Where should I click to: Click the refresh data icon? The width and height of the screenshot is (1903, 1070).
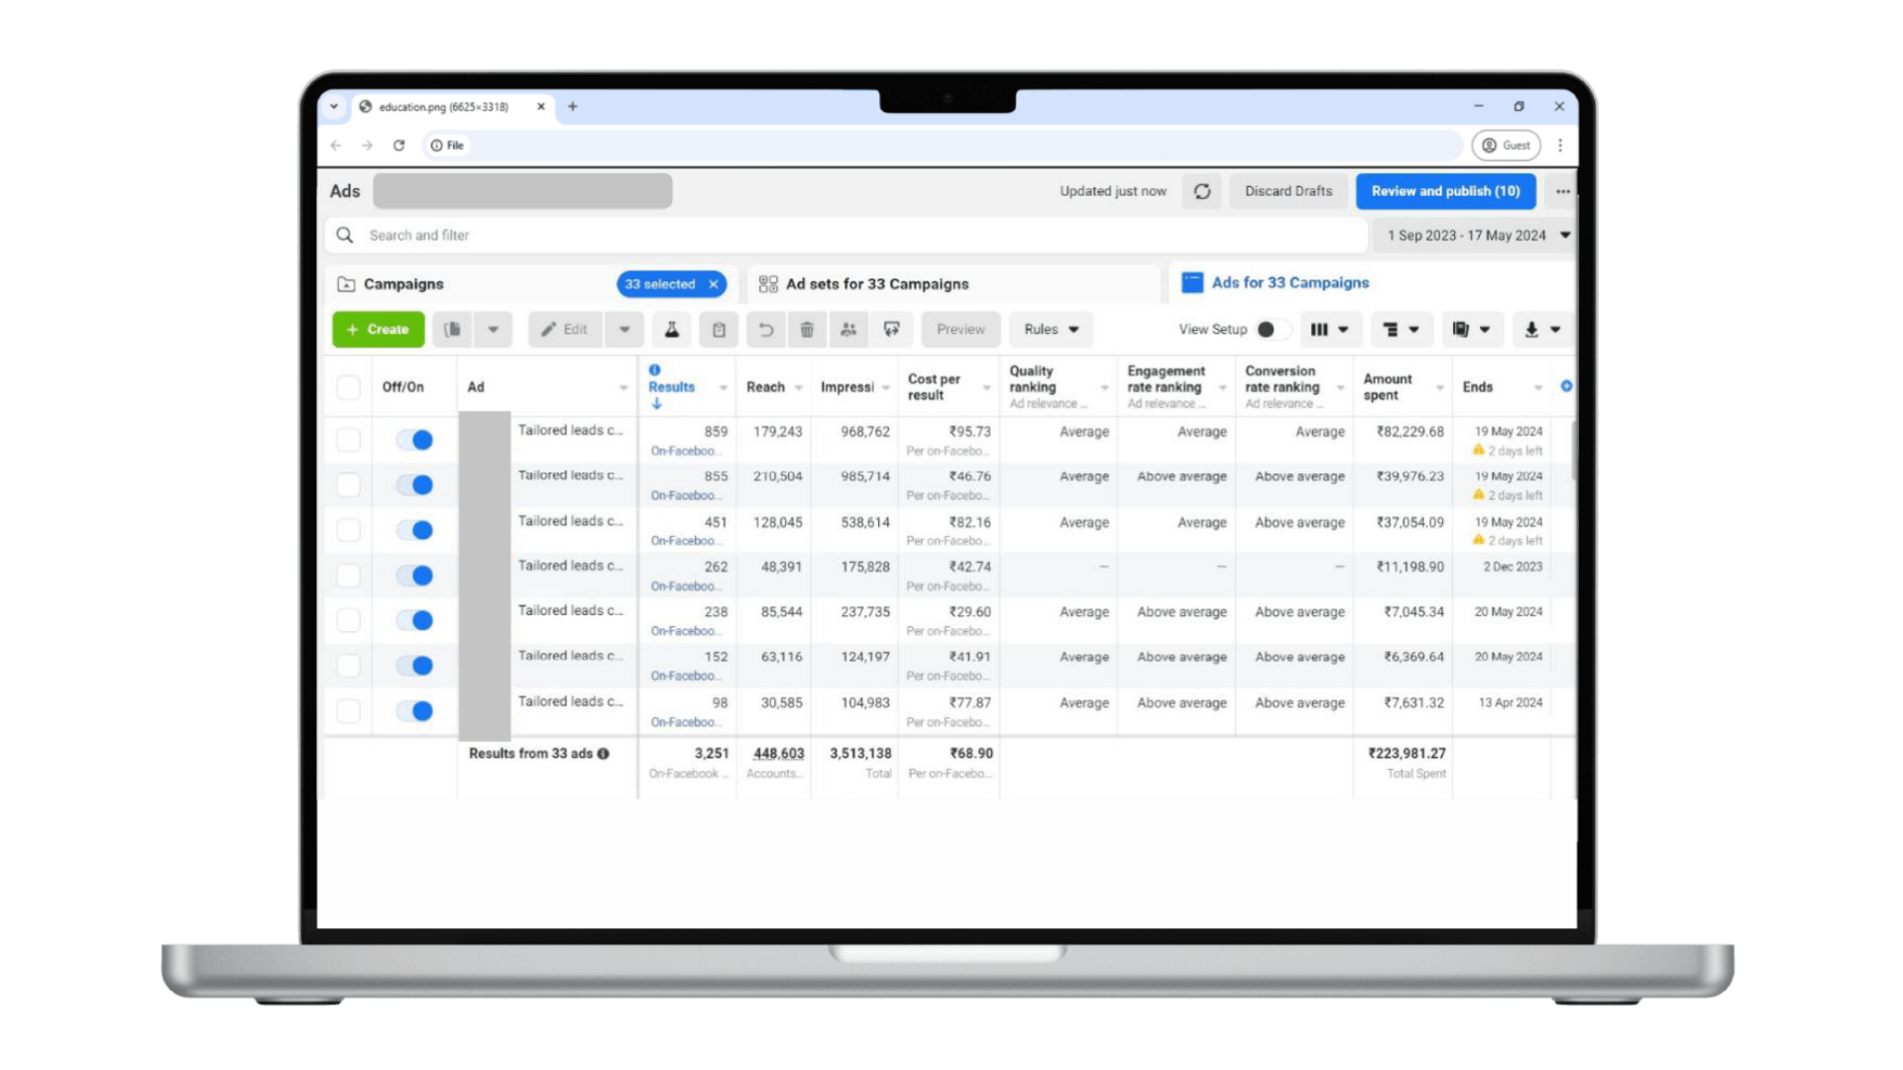tap(1202, 191)
